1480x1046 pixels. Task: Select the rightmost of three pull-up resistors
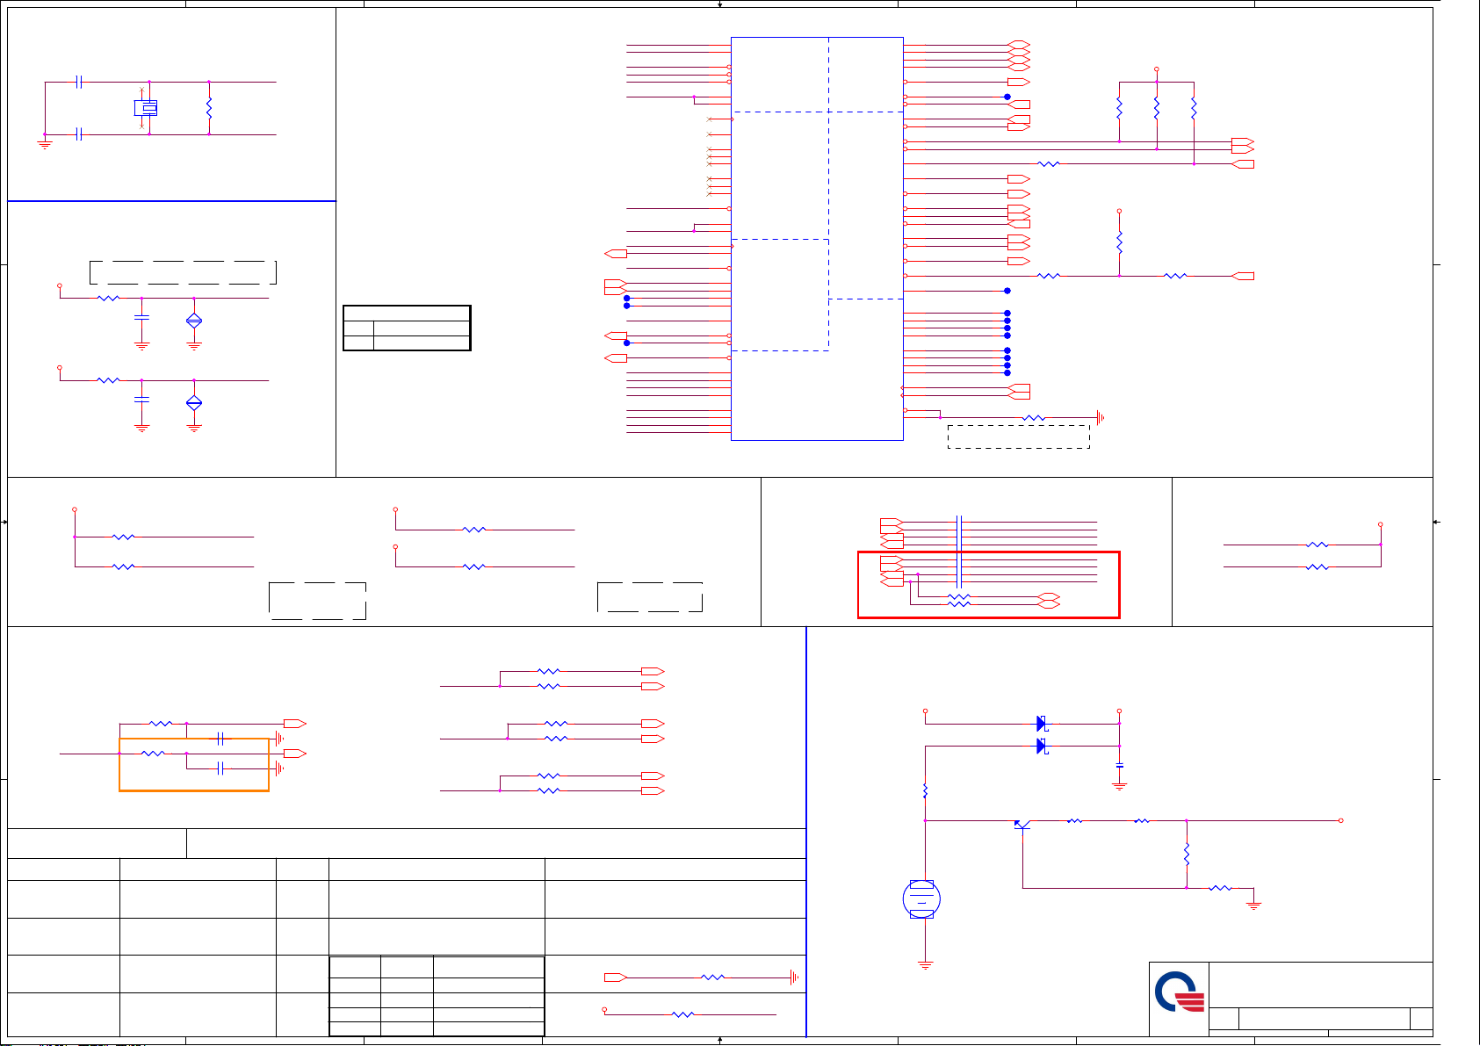pyautogui.click(x=1194, y=108)
